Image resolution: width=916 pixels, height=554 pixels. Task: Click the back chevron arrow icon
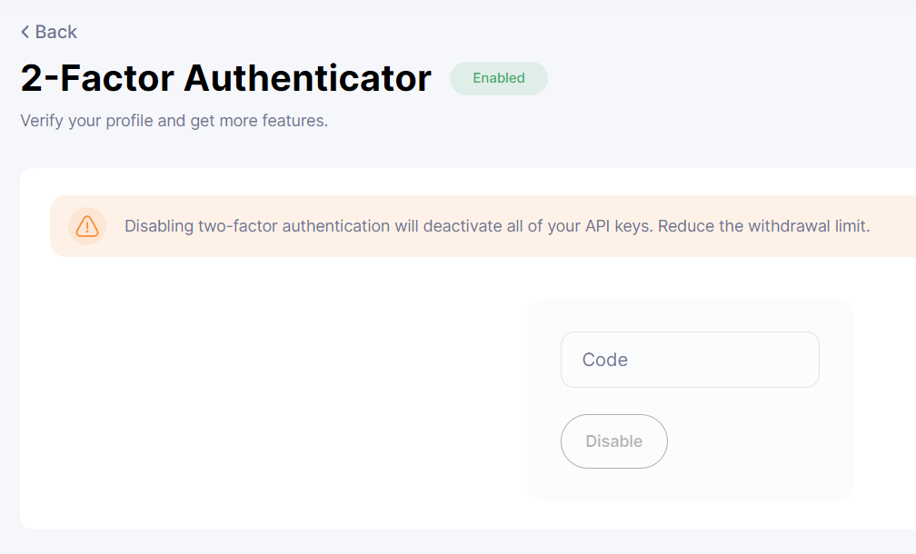(x=25, y=32)
